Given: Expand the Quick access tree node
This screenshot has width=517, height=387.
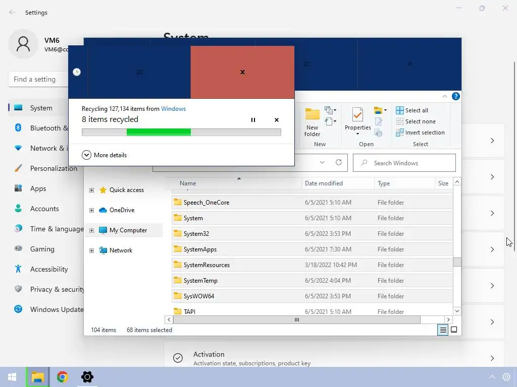Looking at the screenshot, I should point(92,190).
